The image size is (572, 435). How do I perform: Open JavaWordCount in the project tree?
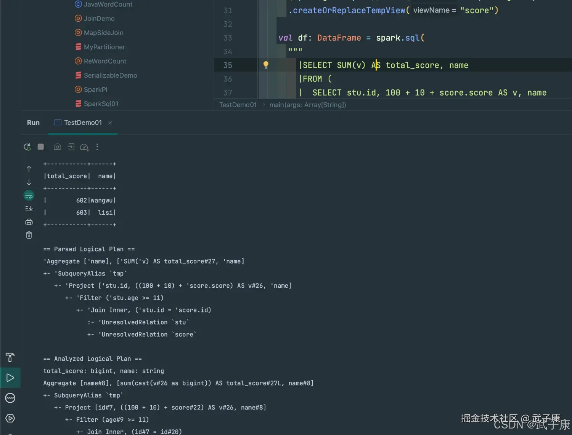(103, 4)
